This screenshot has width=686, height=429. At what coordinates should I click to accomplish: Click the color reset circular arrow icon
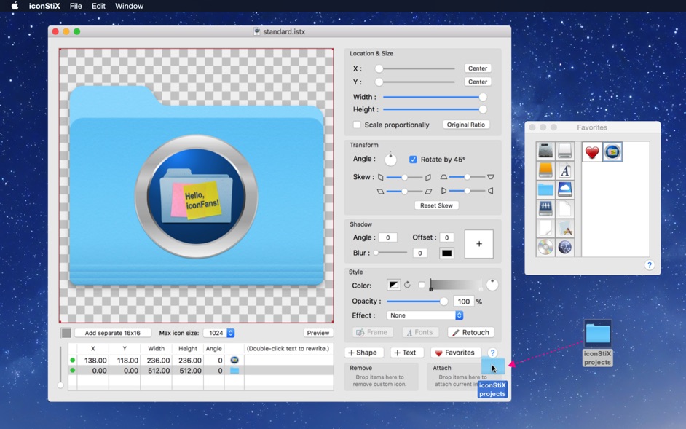[408, 285]
